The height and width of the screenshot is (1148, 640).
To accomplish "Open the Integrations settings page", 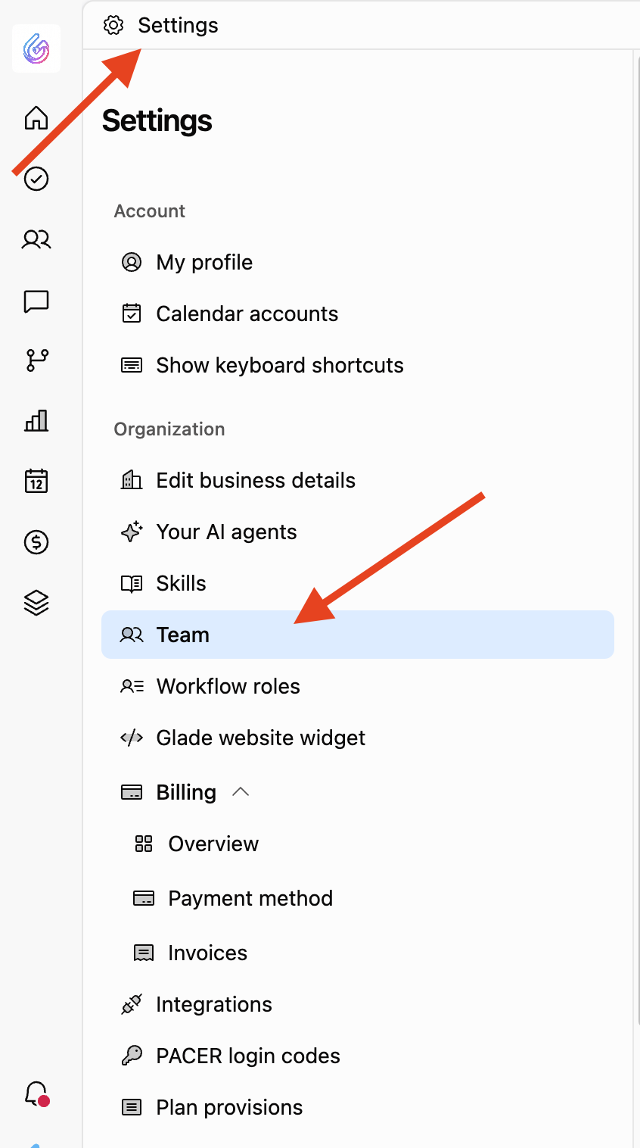I will (358, 1004).
